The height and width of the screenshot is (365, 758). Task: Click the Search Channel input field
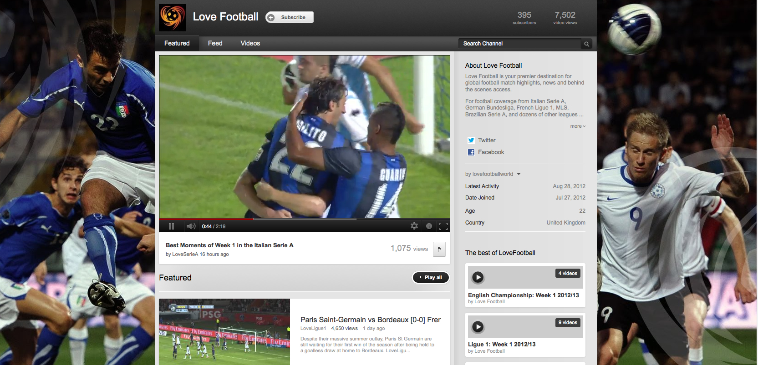(520, 44)
